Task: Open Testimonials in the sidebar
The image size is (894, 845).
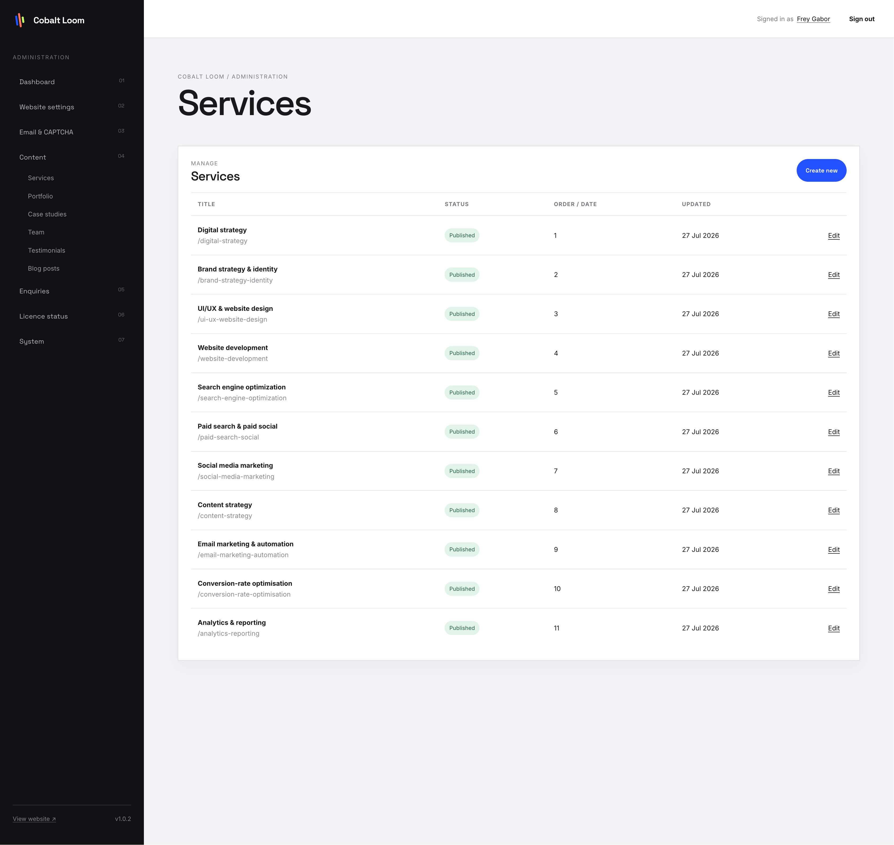Action: click(x=46, y=251)
